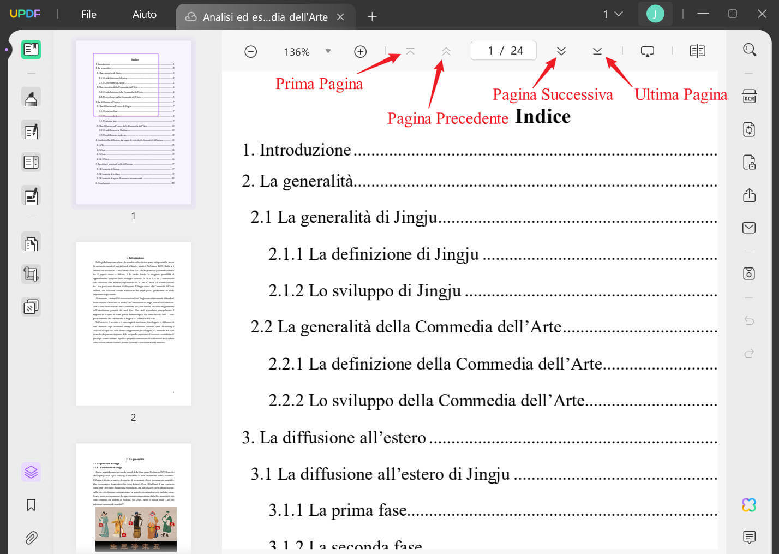Viewport: 779px width, 554px height.
Task: Click the zoom out minus button
Action: (251, 52)
